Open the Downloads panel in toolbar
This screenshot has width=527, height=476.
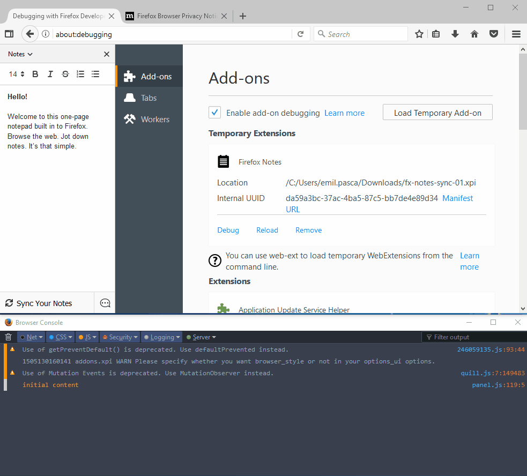point(455,34)
